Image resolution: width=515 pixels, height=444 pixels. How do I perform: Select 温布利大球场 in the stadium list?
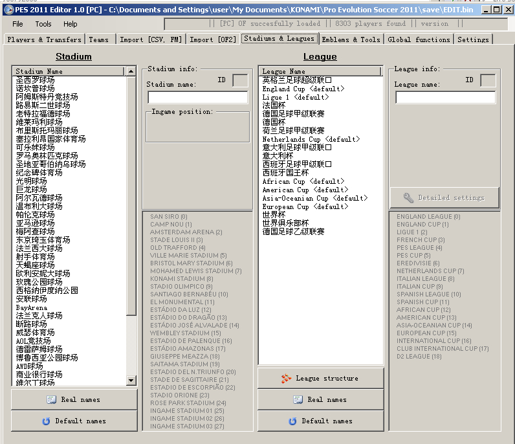pyautogui.click(x=39, y=206)
